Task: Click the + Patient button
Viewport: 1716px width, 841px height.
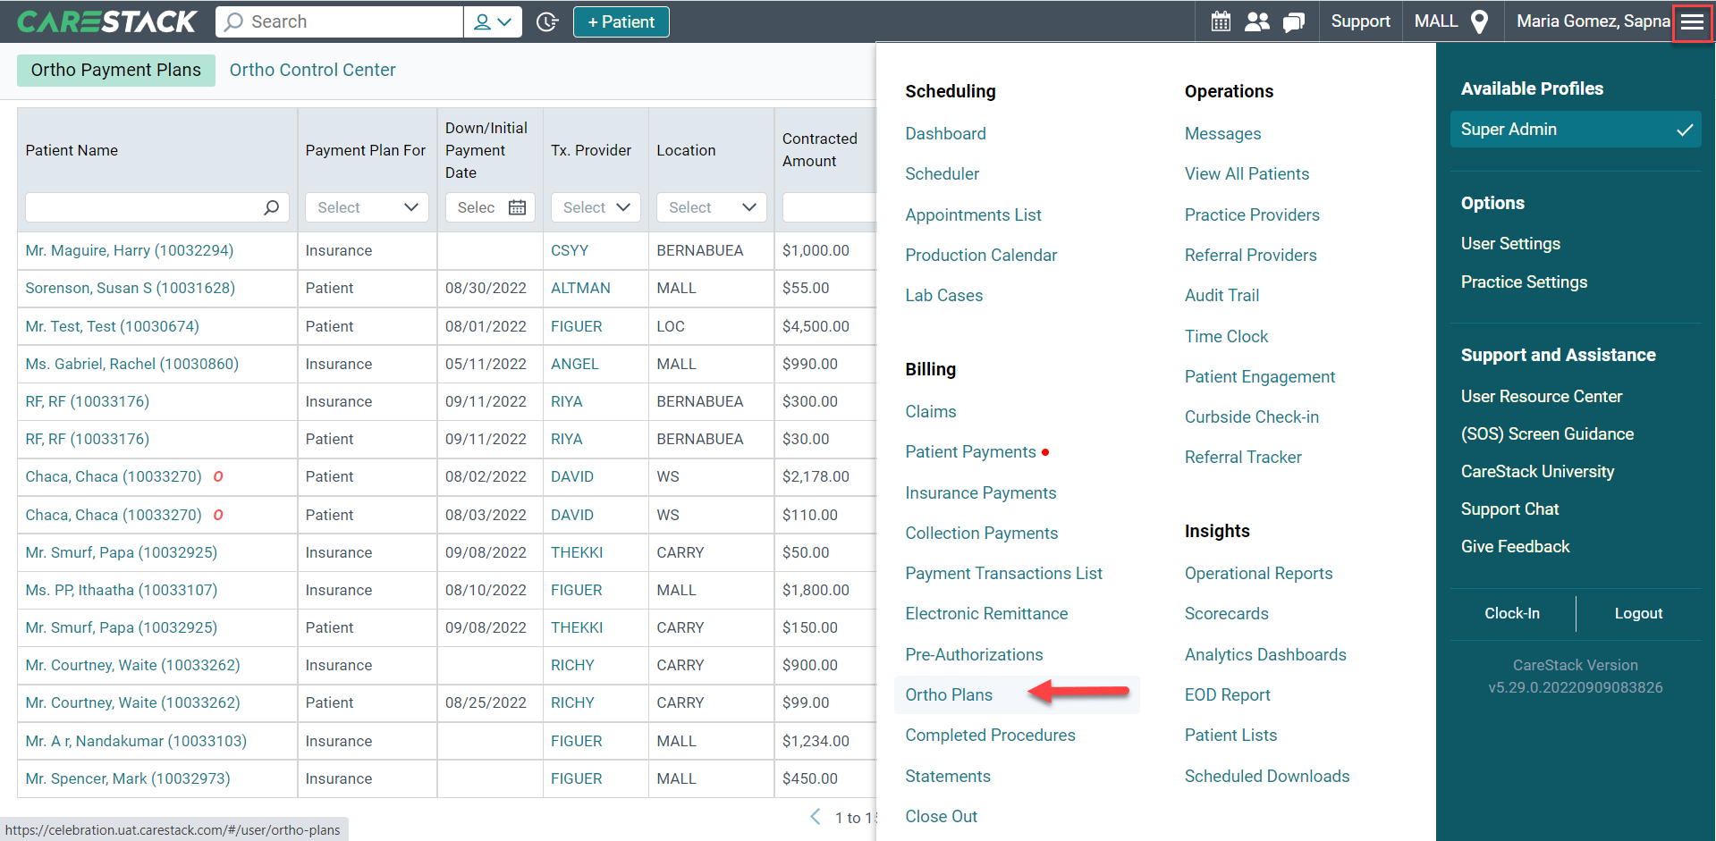Action: tap(621, 21)
